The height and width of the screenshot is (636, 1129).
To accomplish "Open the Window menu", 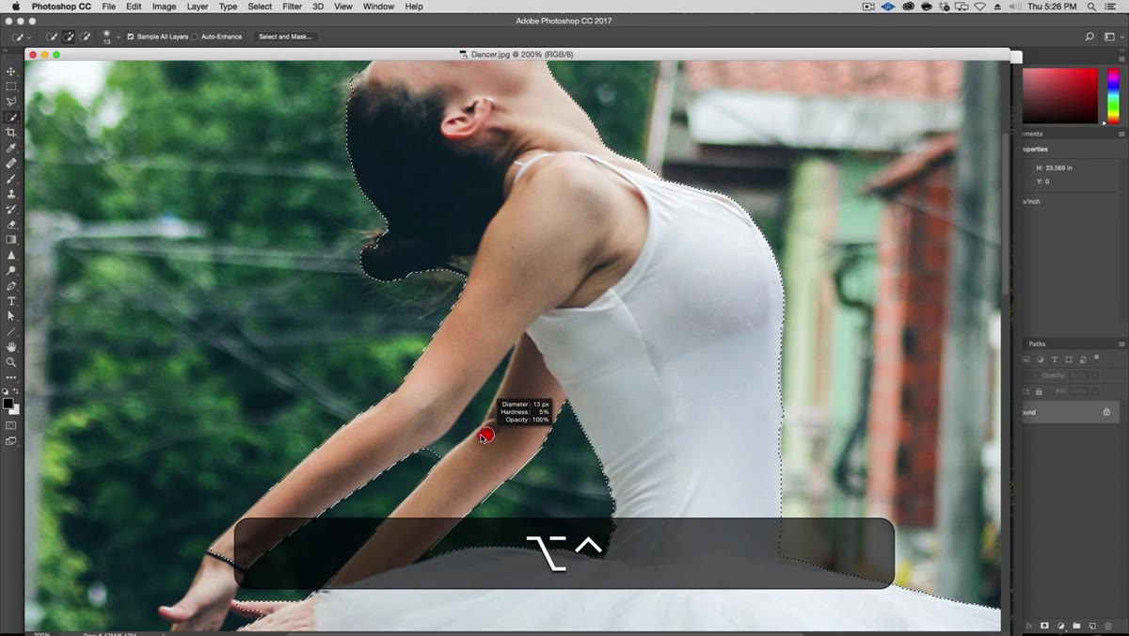I will coord(378,7).
